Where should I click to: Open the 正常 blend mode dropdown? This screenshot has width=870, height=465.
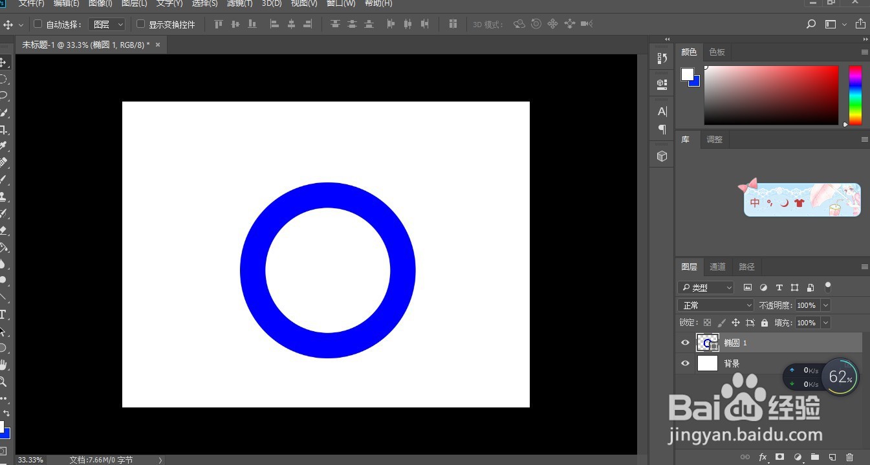point(716,305)
